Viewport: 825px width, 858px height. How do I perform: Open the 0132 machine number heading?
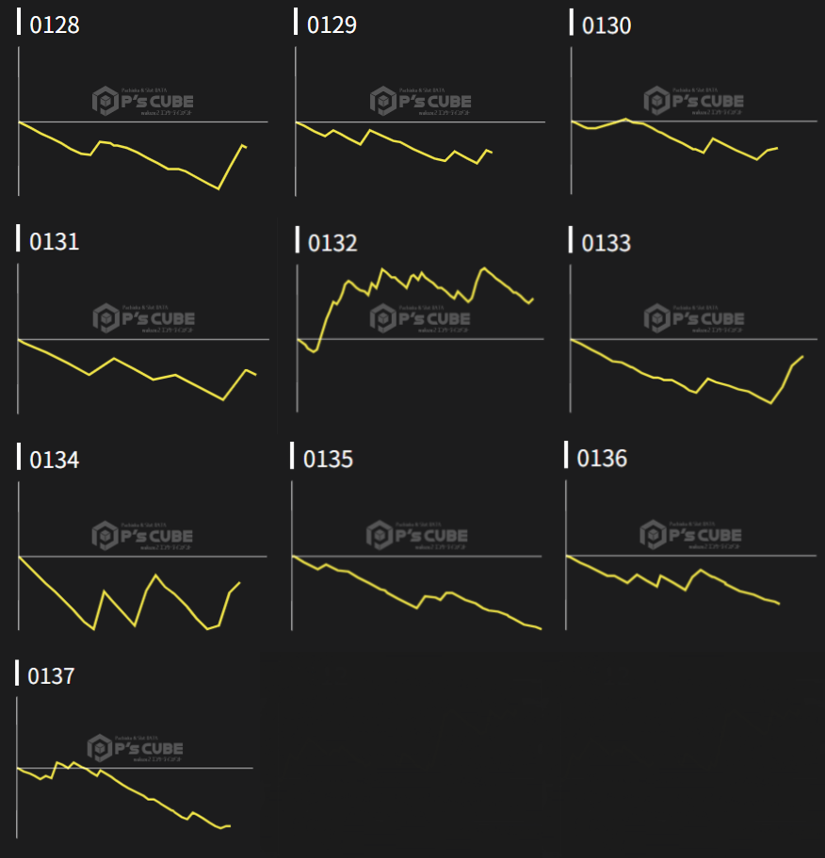click(x=332, y=244)
